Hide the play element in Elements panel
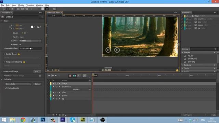Viewport: 219px width, 123px height. point(187,22)
